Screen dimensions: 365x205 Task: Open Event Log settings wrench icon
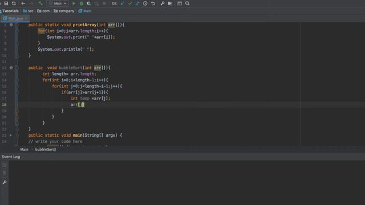5,182
